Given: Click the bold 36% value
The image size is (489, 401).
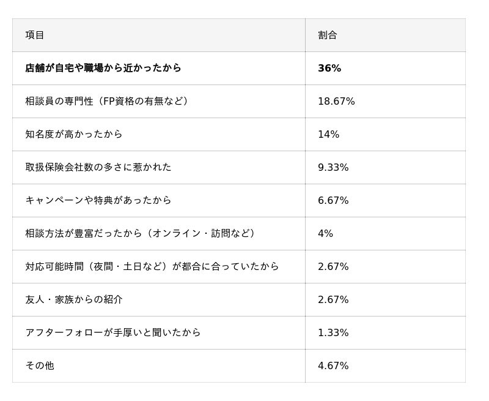Looking at the screenshot, I should tap(329, 68).
